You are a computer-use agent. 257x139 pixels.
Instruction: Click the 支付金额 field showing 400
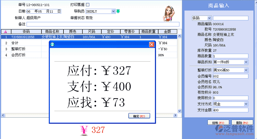tap(230, 110)
